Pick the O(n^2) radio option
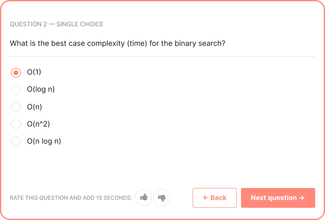 16,124
